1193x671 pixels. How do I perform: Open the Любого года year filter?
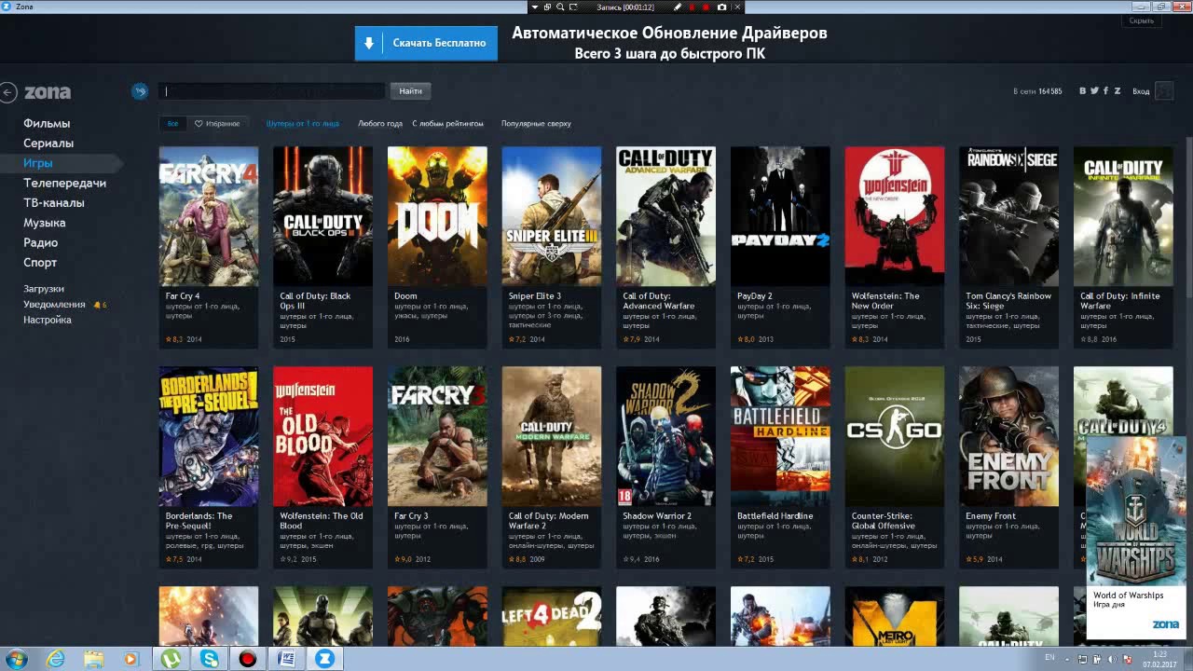[x=380, y=123]
